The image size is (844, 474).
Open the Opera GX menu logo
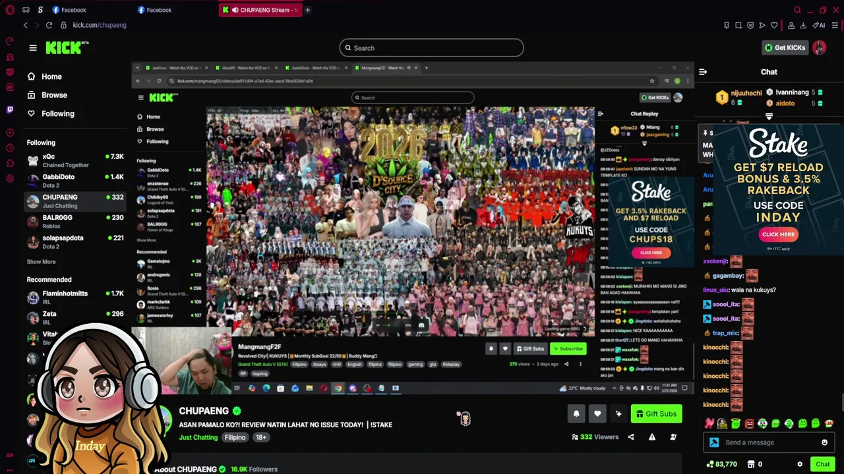click(x=9, y=10)
